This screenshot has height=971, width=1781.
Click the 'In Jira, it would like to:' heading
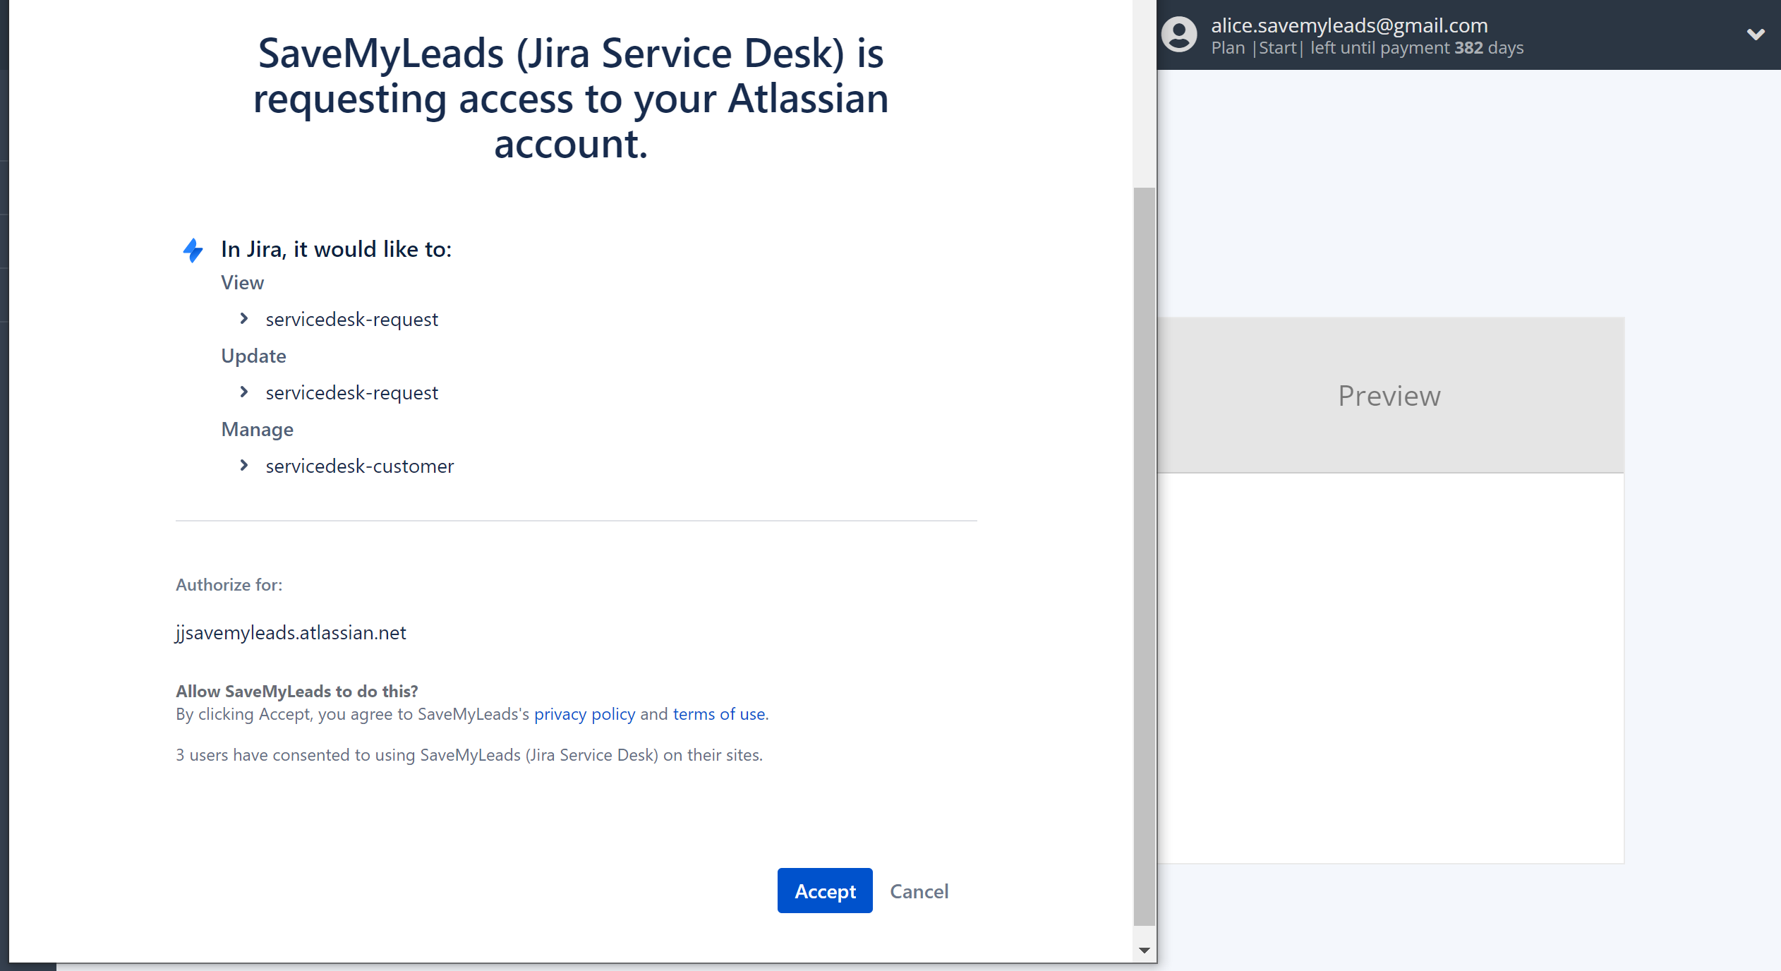coord(336,249)
